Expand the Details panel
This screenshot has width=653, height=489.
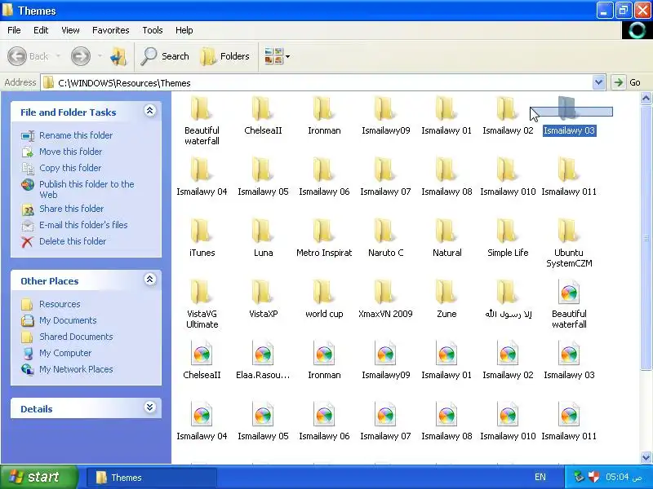[x=150, y=407]
